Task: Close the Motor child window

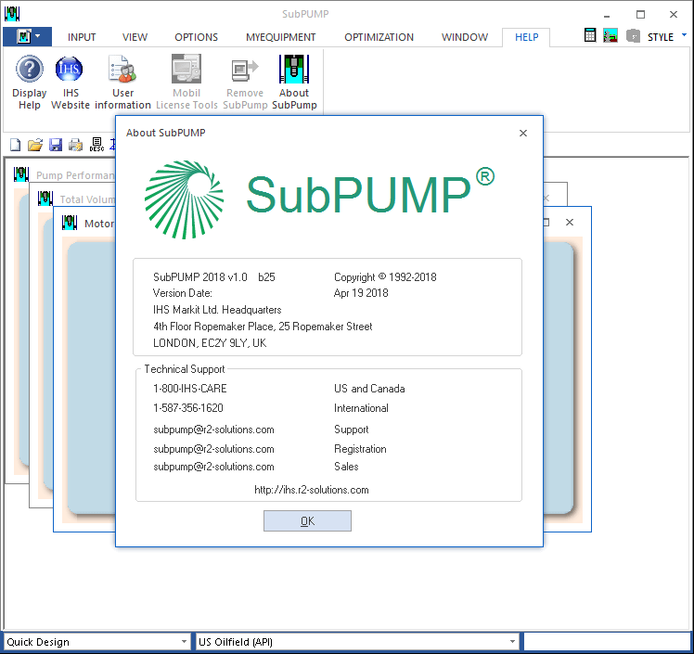Action: pos(570,222)
